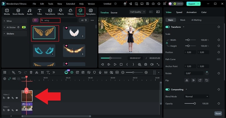
Task: Open the Titles panel
Action: pos(39,12)
